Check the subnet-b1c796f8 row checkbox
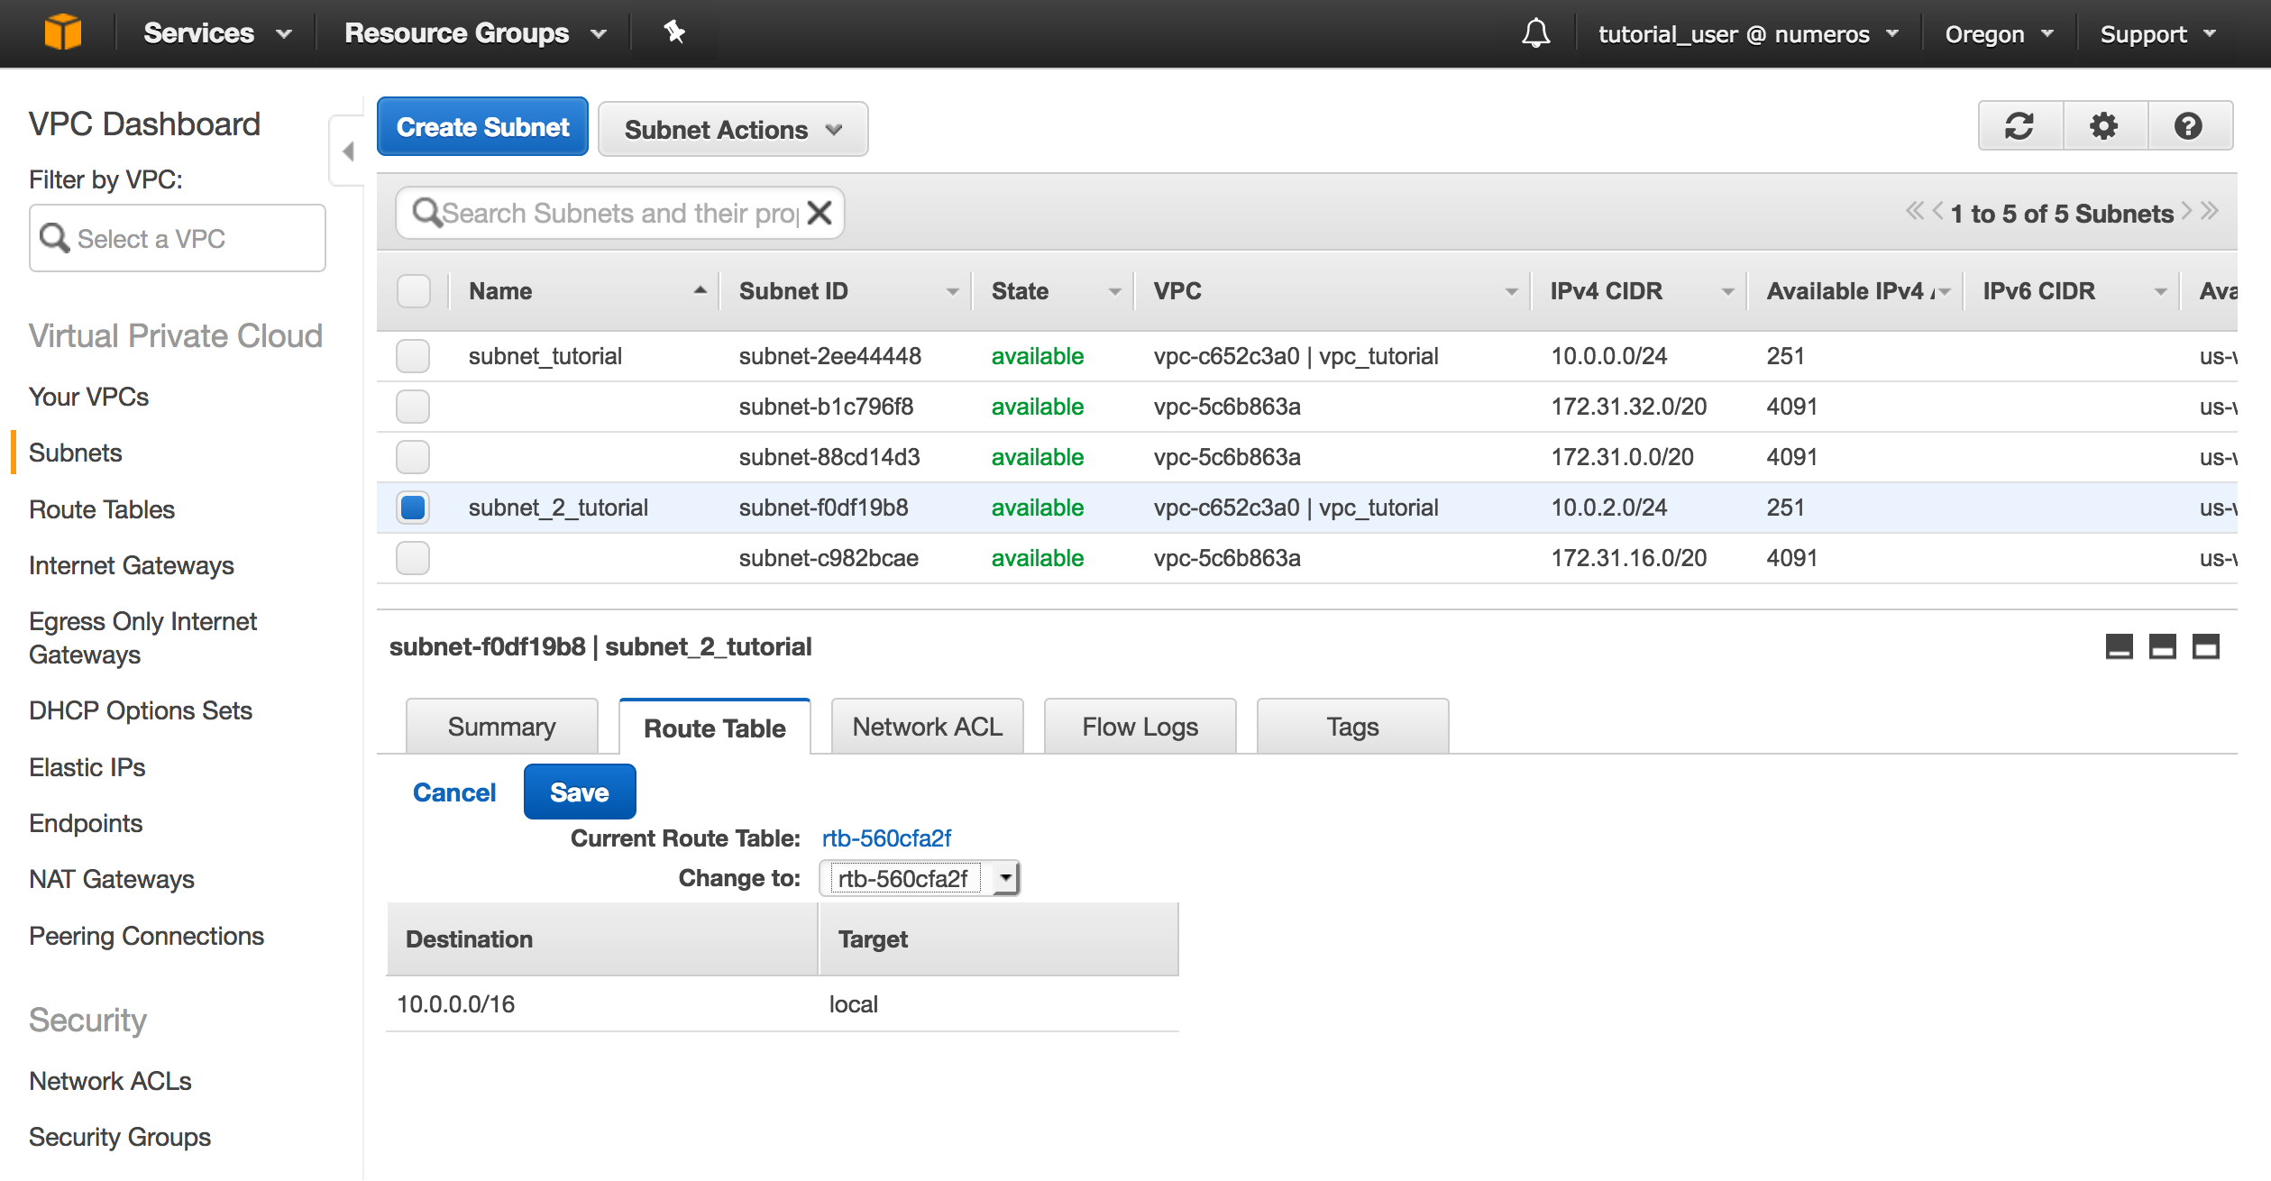This screenshot has width=2271, height=1181. pos(413,407)
